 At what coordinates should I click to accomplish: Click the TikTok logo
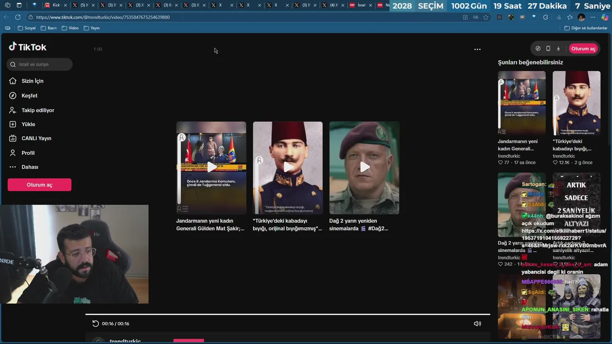click(x=27, y=47)
